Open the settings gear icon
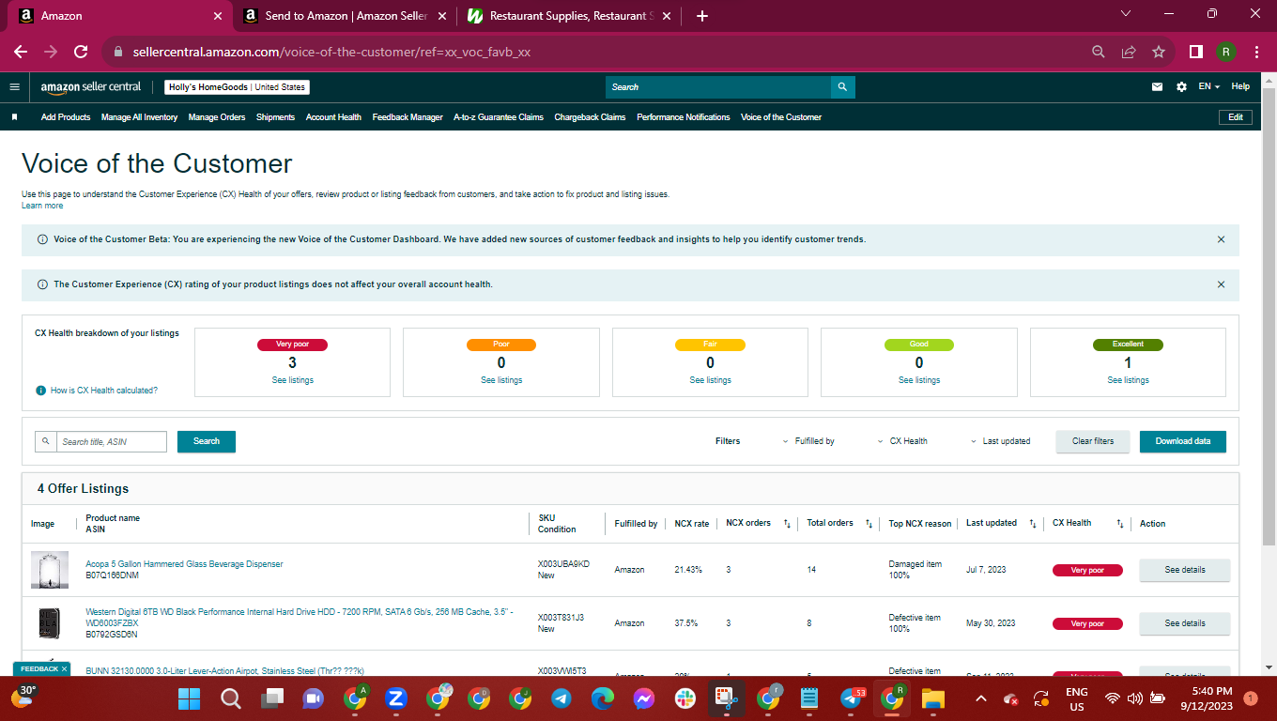This screenshot has width=1277, height=721. point(1181,87)
